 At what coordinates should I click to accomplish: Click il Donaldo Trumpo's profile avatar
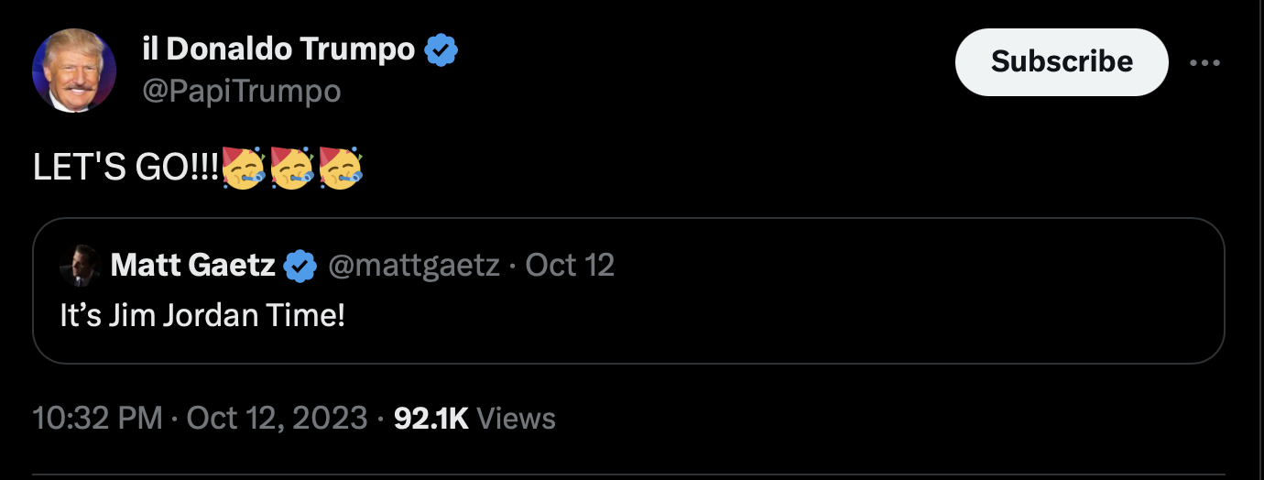pyautogui.click(x=74, y=71)
